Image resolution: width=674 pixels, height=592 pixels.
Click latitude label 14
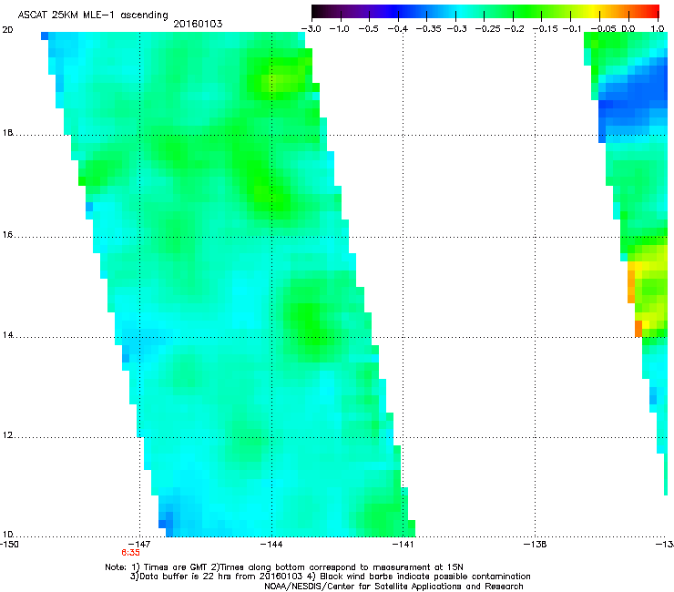(7, 335)
